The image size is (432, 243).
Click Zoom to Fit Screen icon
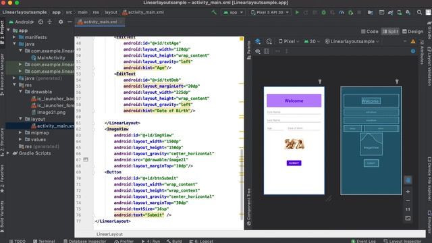[408, 218]
